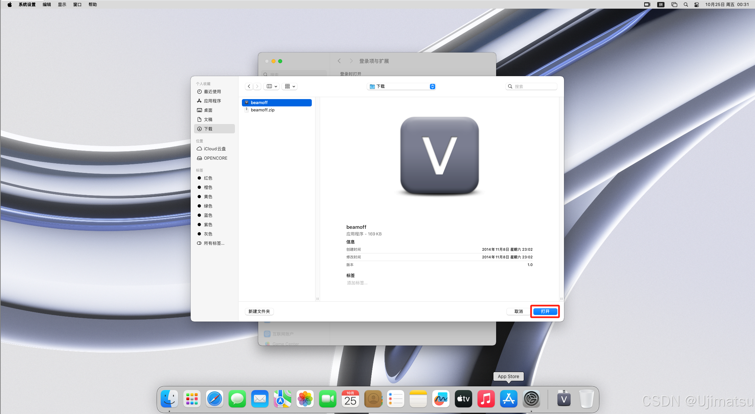The height and width of the screenshot is (414, 755).
Task: Click the 搜索 field in file dialog
Action: 531,86
